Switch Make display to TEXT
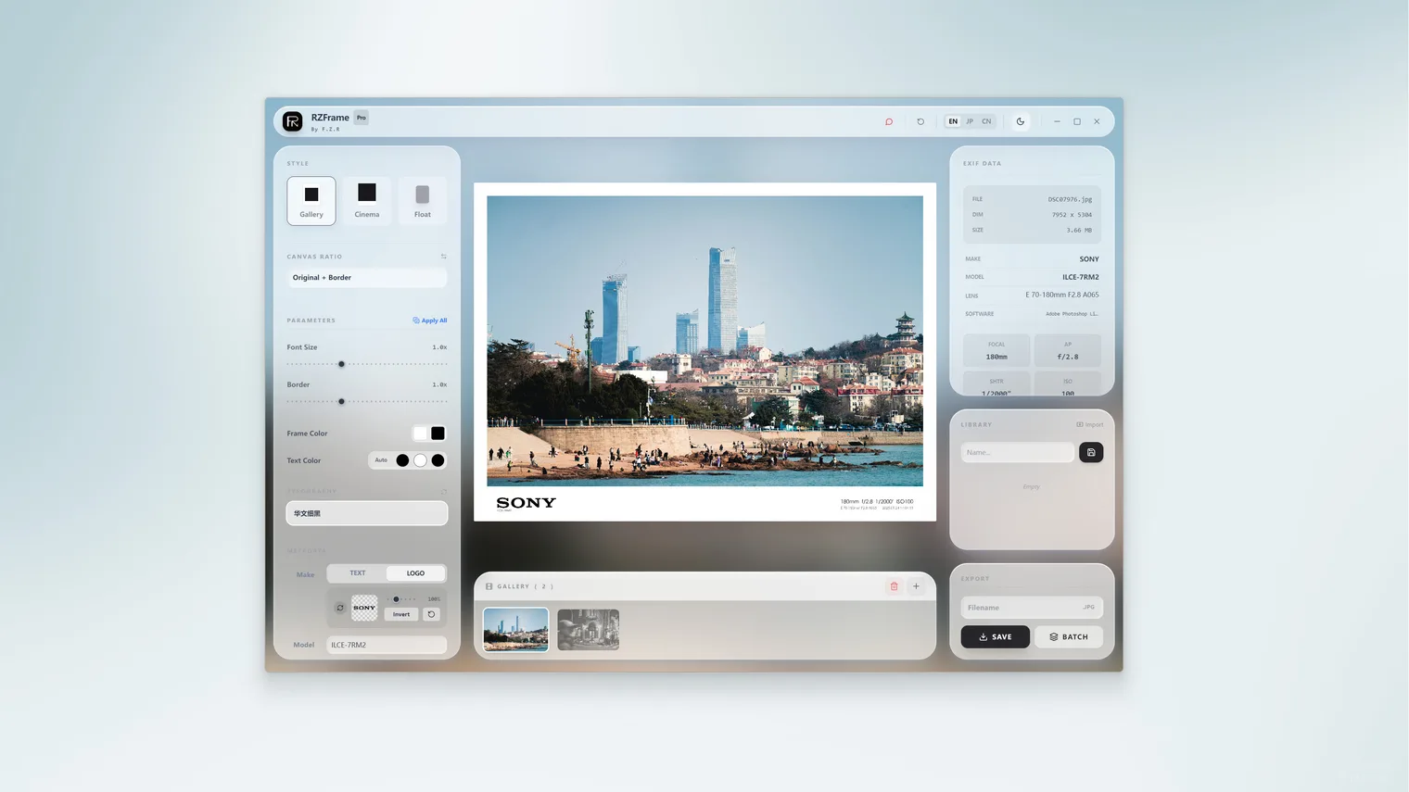 pyautogui.click(x=358, y=573)
